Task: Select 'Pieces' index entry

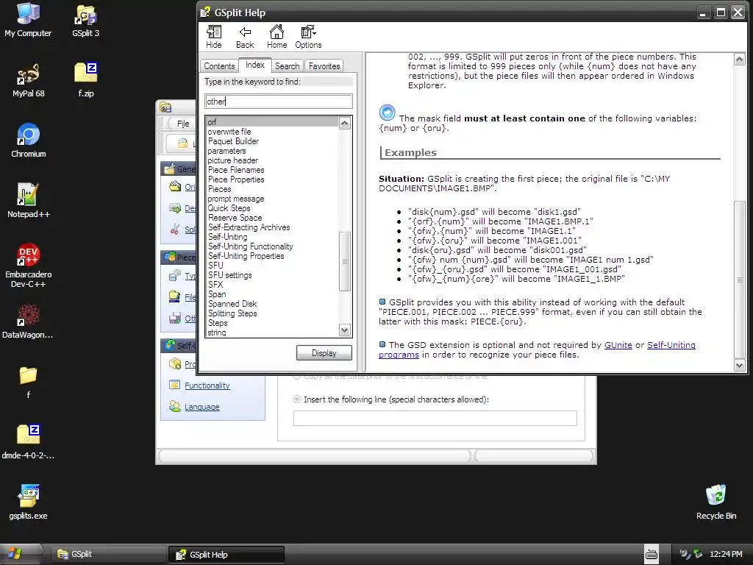Action: pyautogui.click(x=219, y=189)
